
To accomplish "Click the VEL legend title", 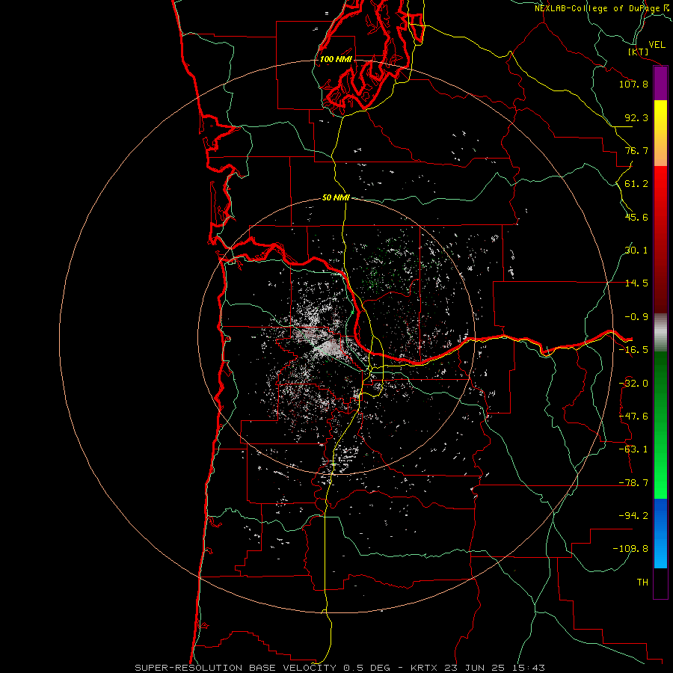I will [x=657, y=45].
